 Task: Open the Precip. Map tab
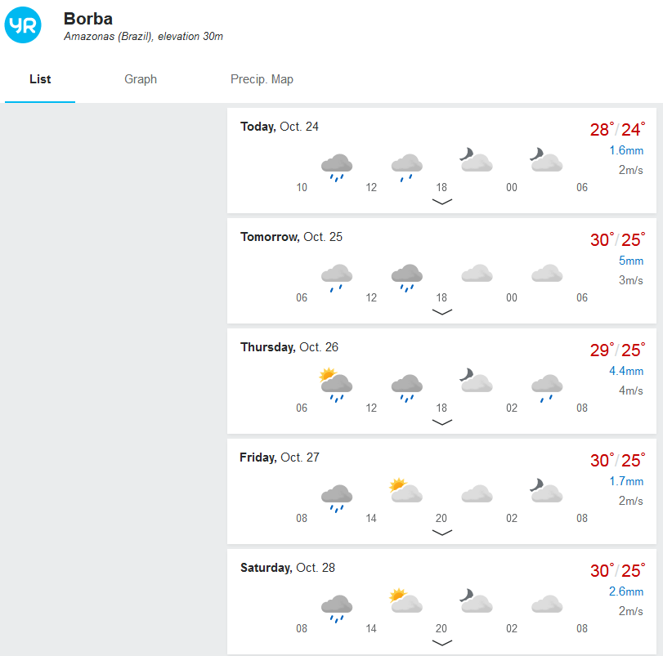coord(262,79)
